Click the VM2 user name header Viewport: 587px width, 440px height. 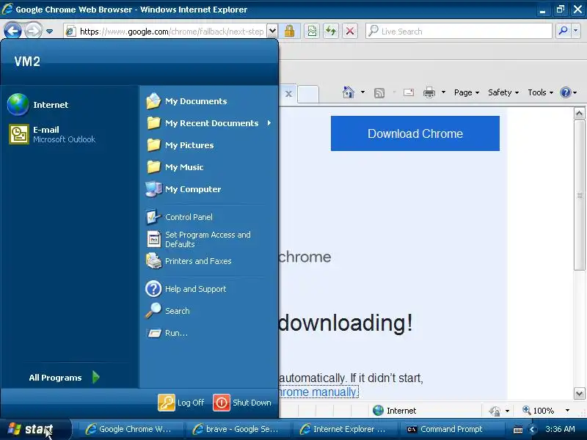(x=27, y=62)
